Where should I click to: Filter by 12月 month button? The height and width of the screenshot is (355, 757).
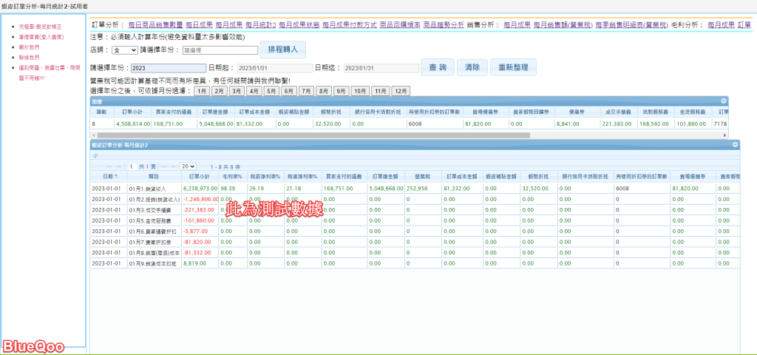point(401,91)
